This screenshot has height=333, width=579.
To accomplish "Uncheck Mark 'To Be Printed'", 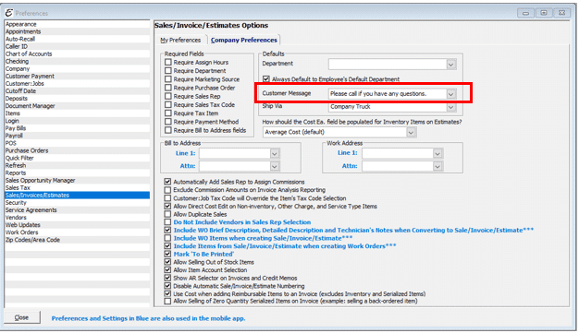I will 167,255.
